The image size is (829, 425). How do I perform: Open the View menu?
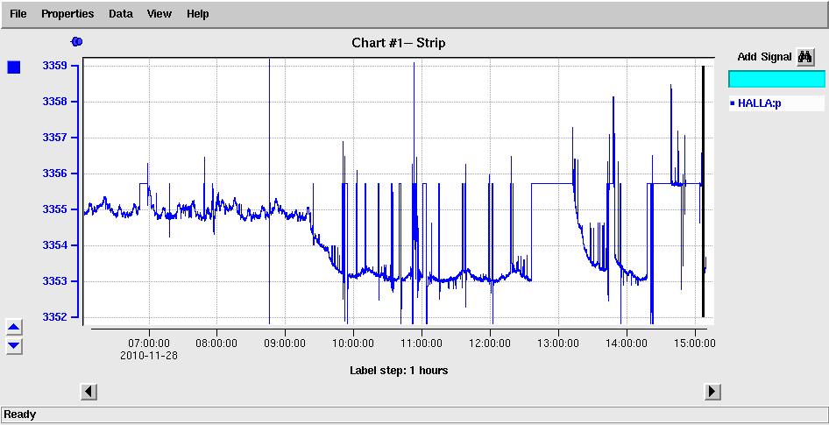(159, 14)
